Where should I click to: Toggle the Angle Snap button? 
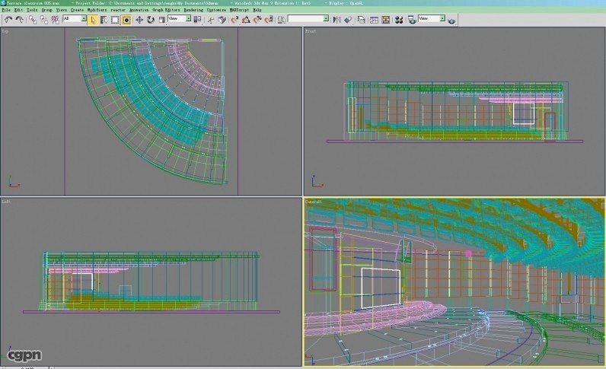coord(246,19)
